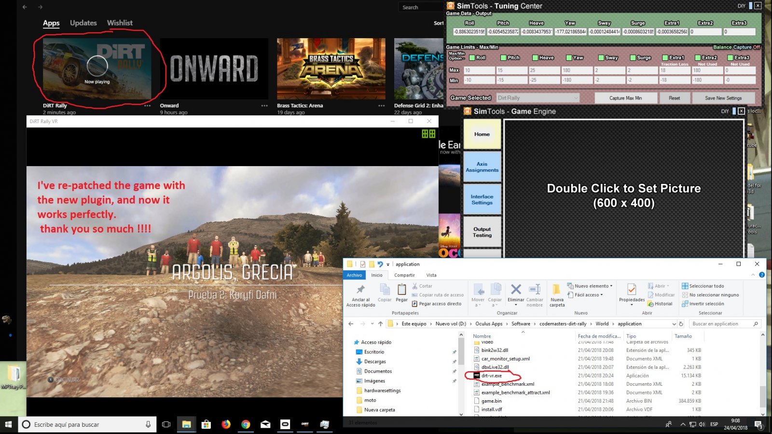The image size is (772, 434).
Task: Open the Game Selected Dirt Rally dropdown
Action: click(x=538, y=98)
